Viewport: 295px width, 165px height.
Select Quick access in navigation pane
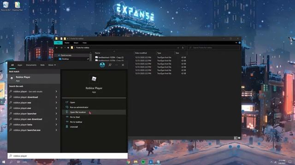[x=66, y=55]
